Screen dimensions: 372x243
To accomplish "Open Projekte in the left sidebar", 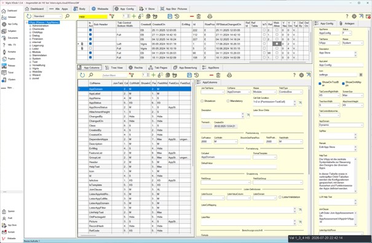I will coord(9,58).
